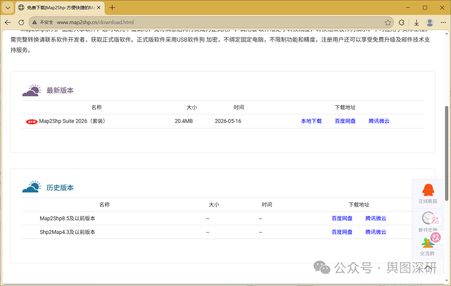Click the 20.4MB size cell

(184, 121)
